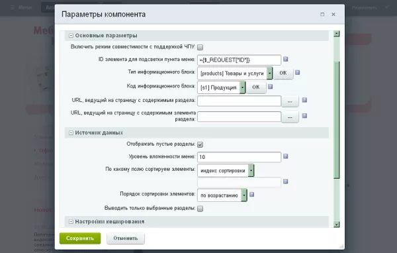Viewport: 397px width, 253px height.
Task: Open sort order dropdown по возрастанию
Action: [x=222, y=195]
